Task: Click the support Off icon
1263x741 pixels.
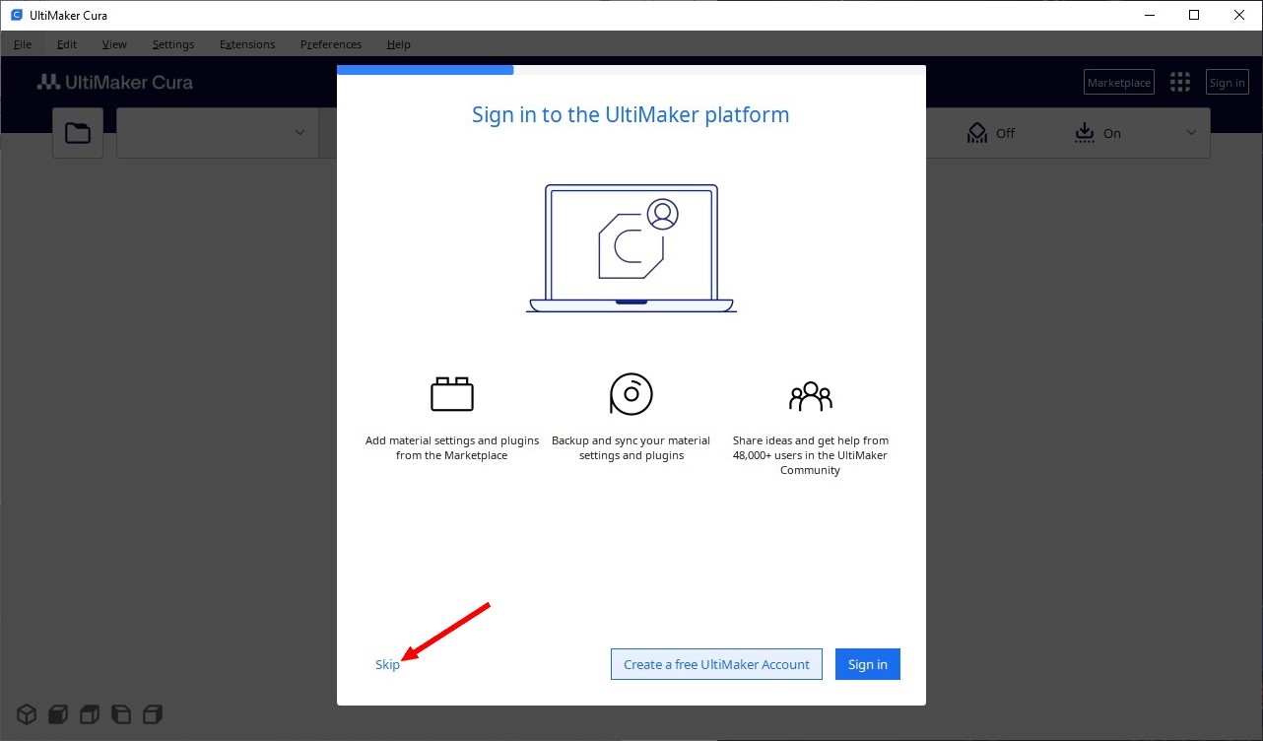Action: pyautogui.click(x=977, y=133)
